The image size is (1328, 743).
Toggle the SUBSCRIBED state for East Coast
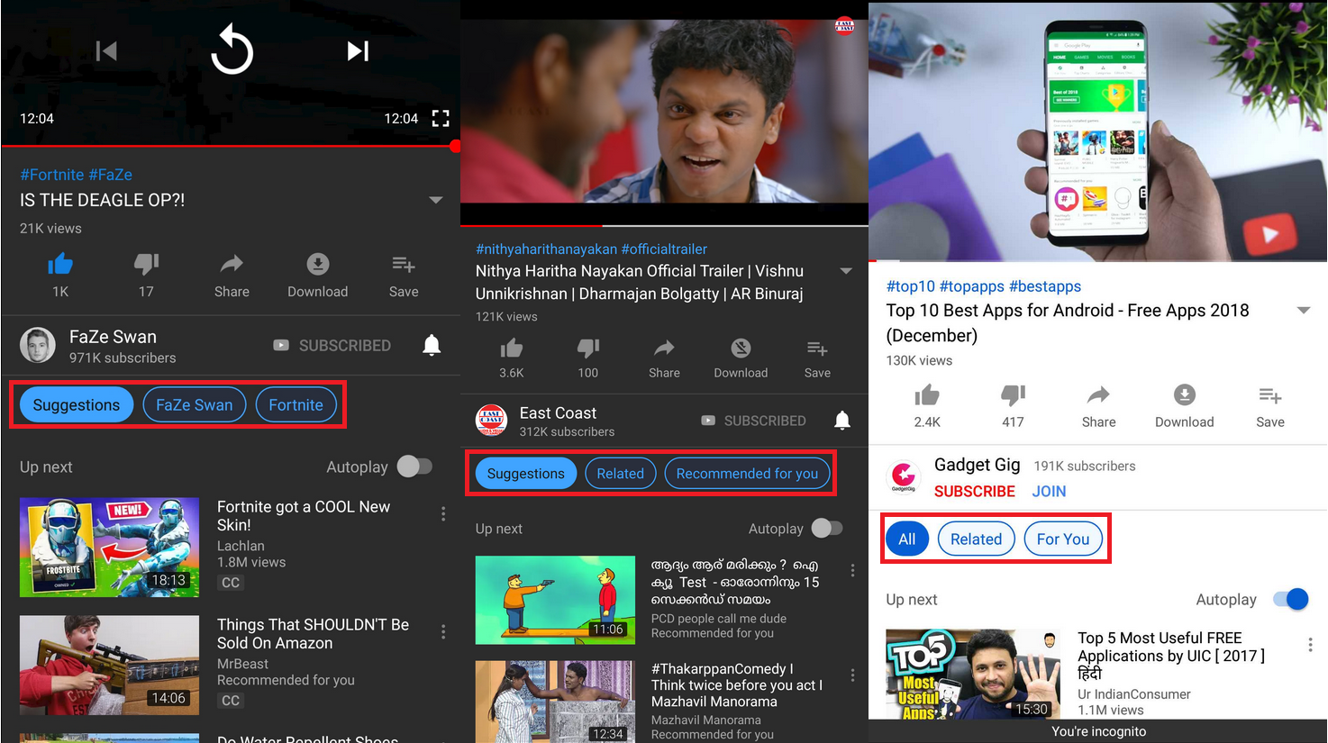pos(753,421)
